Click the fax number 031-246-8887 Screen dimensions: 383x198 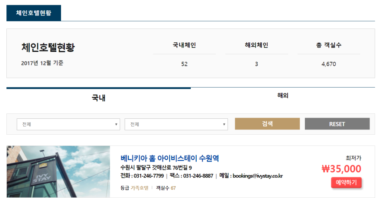tap(198, 176)
